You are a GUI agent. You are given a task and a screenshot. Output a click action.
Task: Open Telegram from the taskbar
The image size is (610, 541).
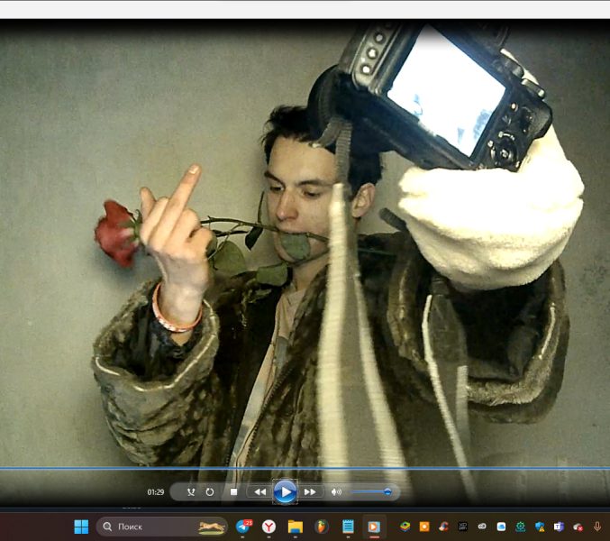coord(243,527)
